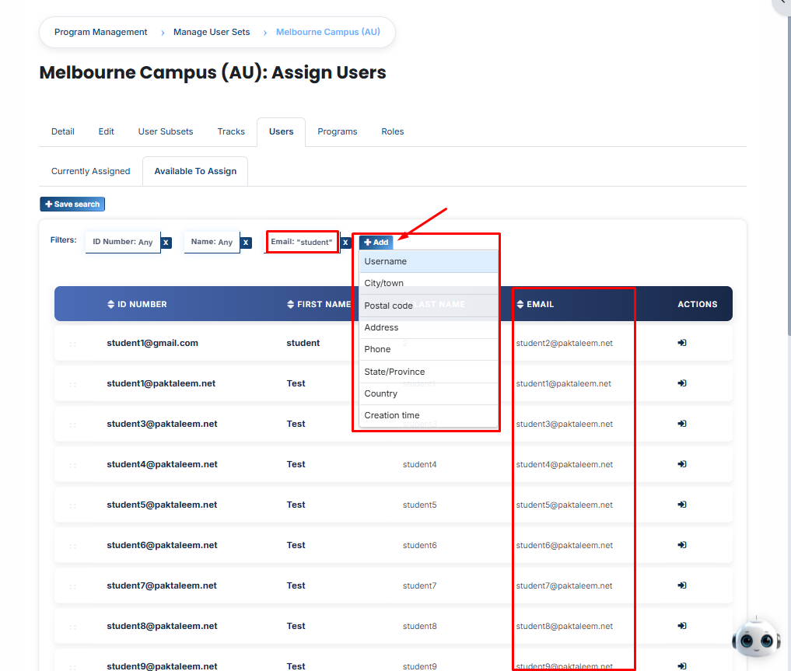Edit the Email "student" filter
The image size is (791, 671).
point(302,242)
